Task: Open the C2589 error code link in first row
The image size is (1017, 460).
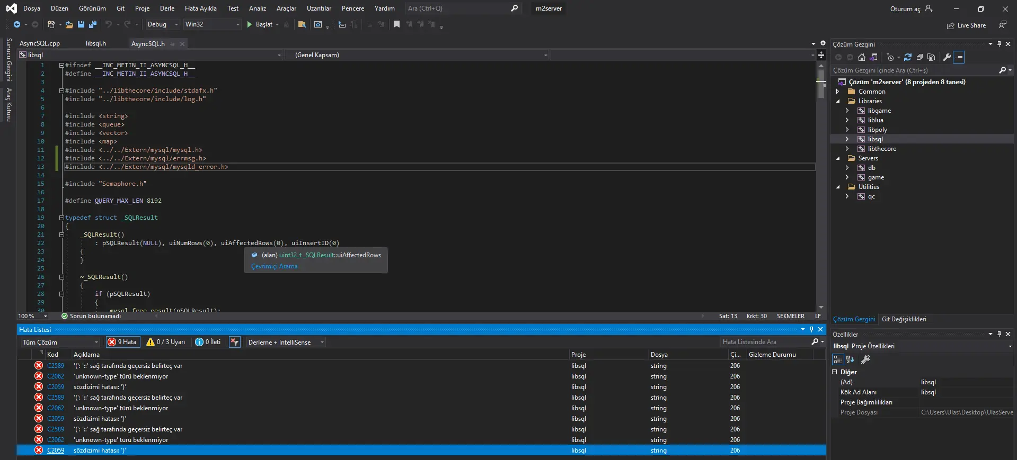Action: pyautogui.click(x=56, y=366)
